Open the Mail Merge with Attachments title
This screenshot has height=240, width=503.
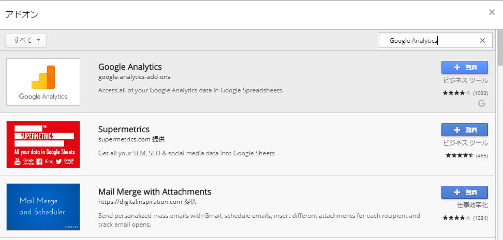(x=155, y=191)
